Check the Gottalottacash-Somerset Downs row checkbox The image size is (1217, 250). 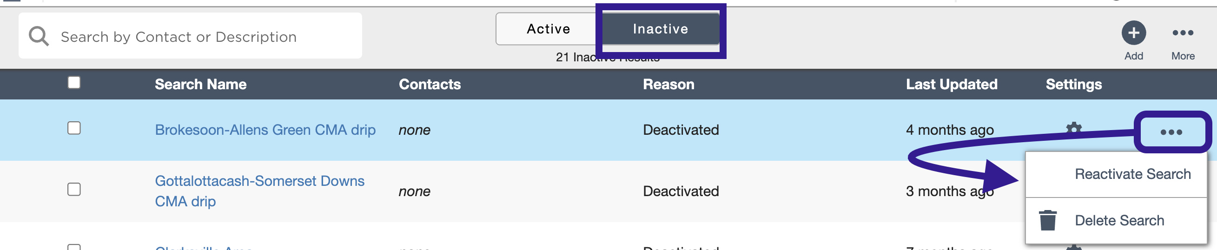click(x=74, y=190)
